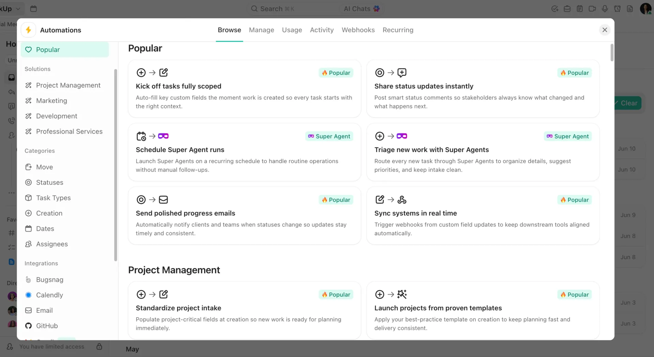Click Super Agent badge on Schedule Super Agent runs

pos(329,136)
